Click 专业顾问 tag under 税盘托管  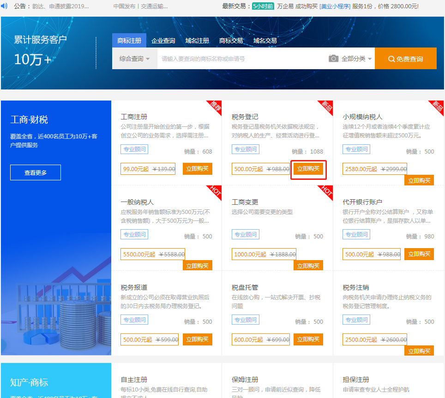click(x=245, y=320)
